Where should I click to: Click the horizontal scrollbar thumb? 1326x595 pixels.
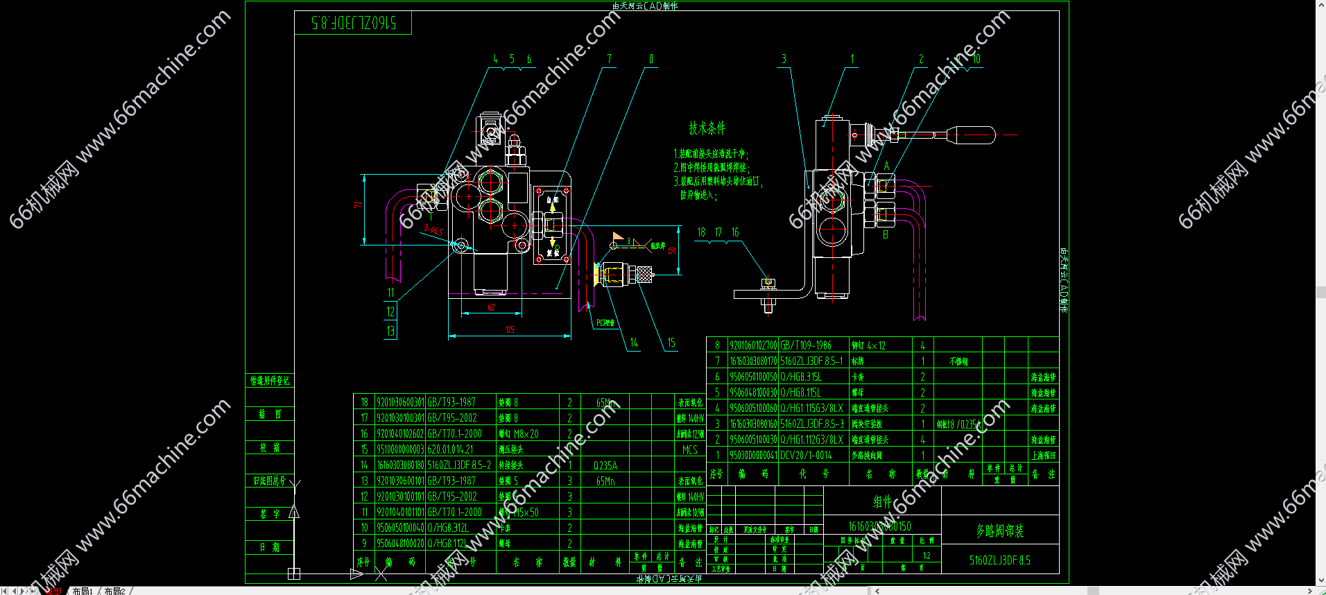[x=1093, y=591]
